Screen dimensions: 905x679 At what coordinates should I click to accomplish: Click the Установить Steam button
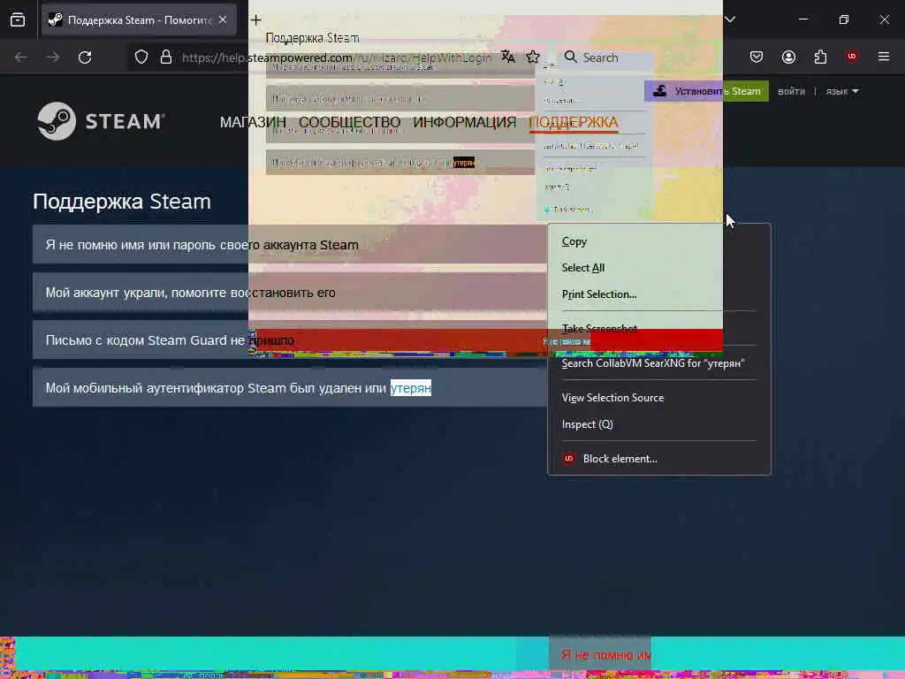pos(706,91)
